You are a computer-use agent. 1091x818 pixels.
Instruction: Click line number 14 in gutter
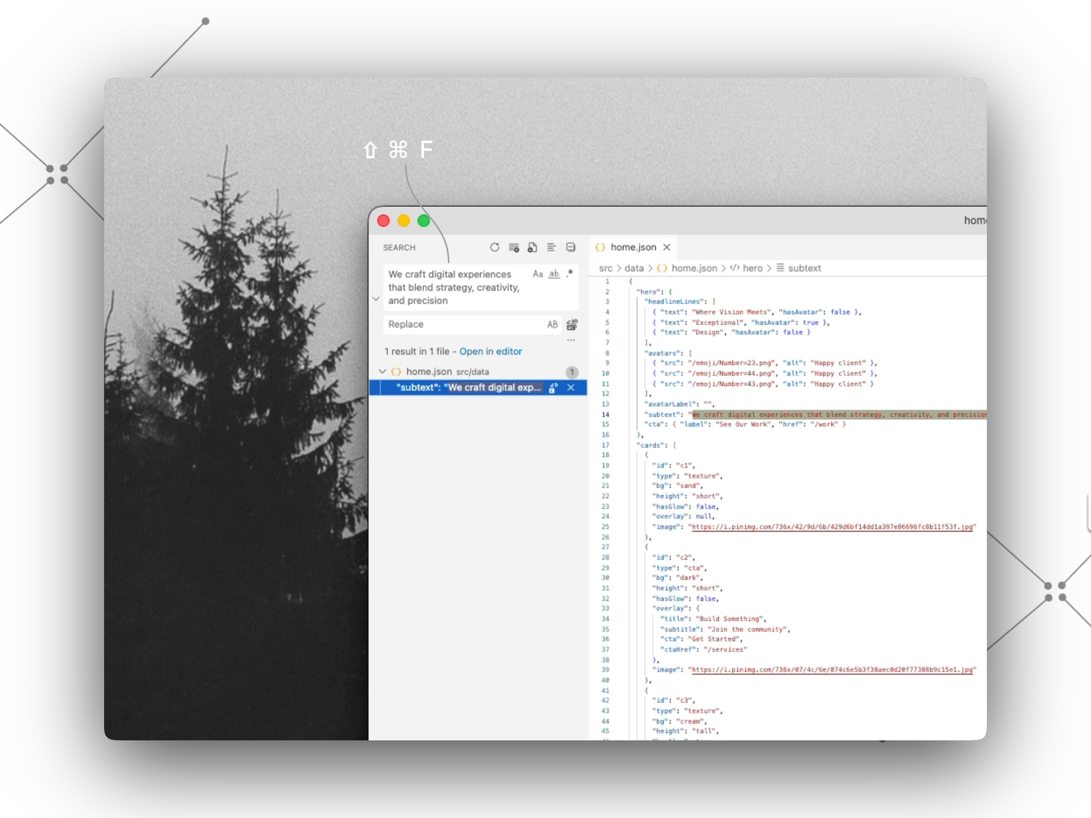[x=605, y=414]
